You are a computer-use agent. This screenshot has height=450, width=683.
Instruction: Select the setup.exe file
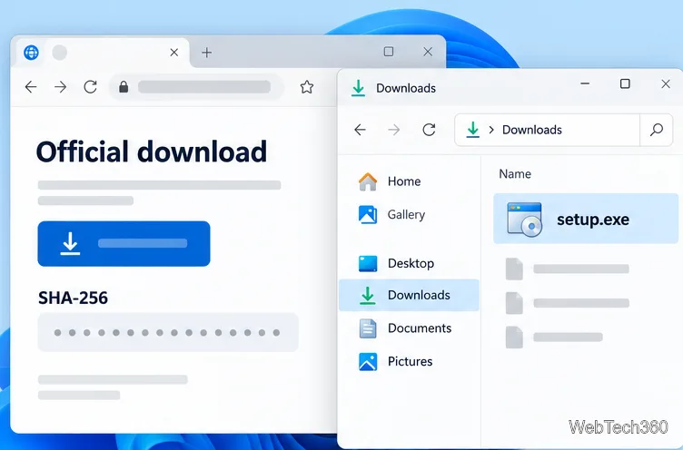tap(586, 219)
